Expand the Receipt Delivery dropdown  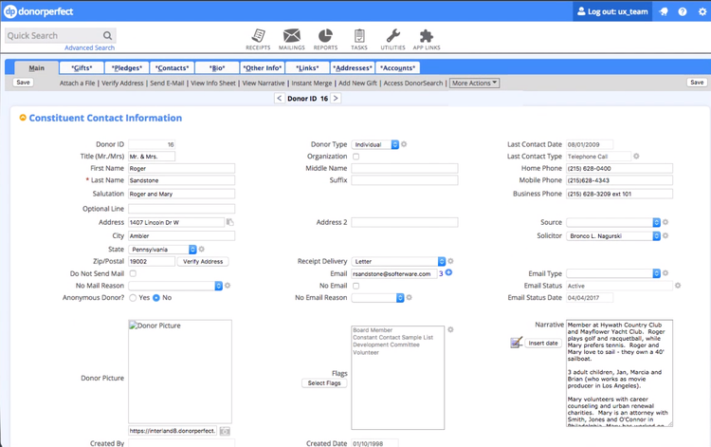point(442,261)
